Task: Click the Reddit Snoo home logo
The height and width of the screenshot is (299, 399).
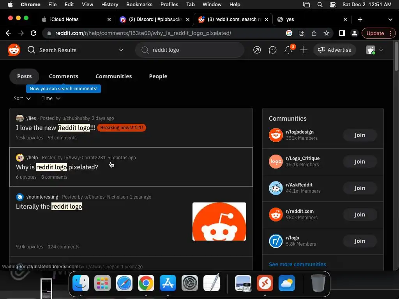Action: (x=14, y=50)
